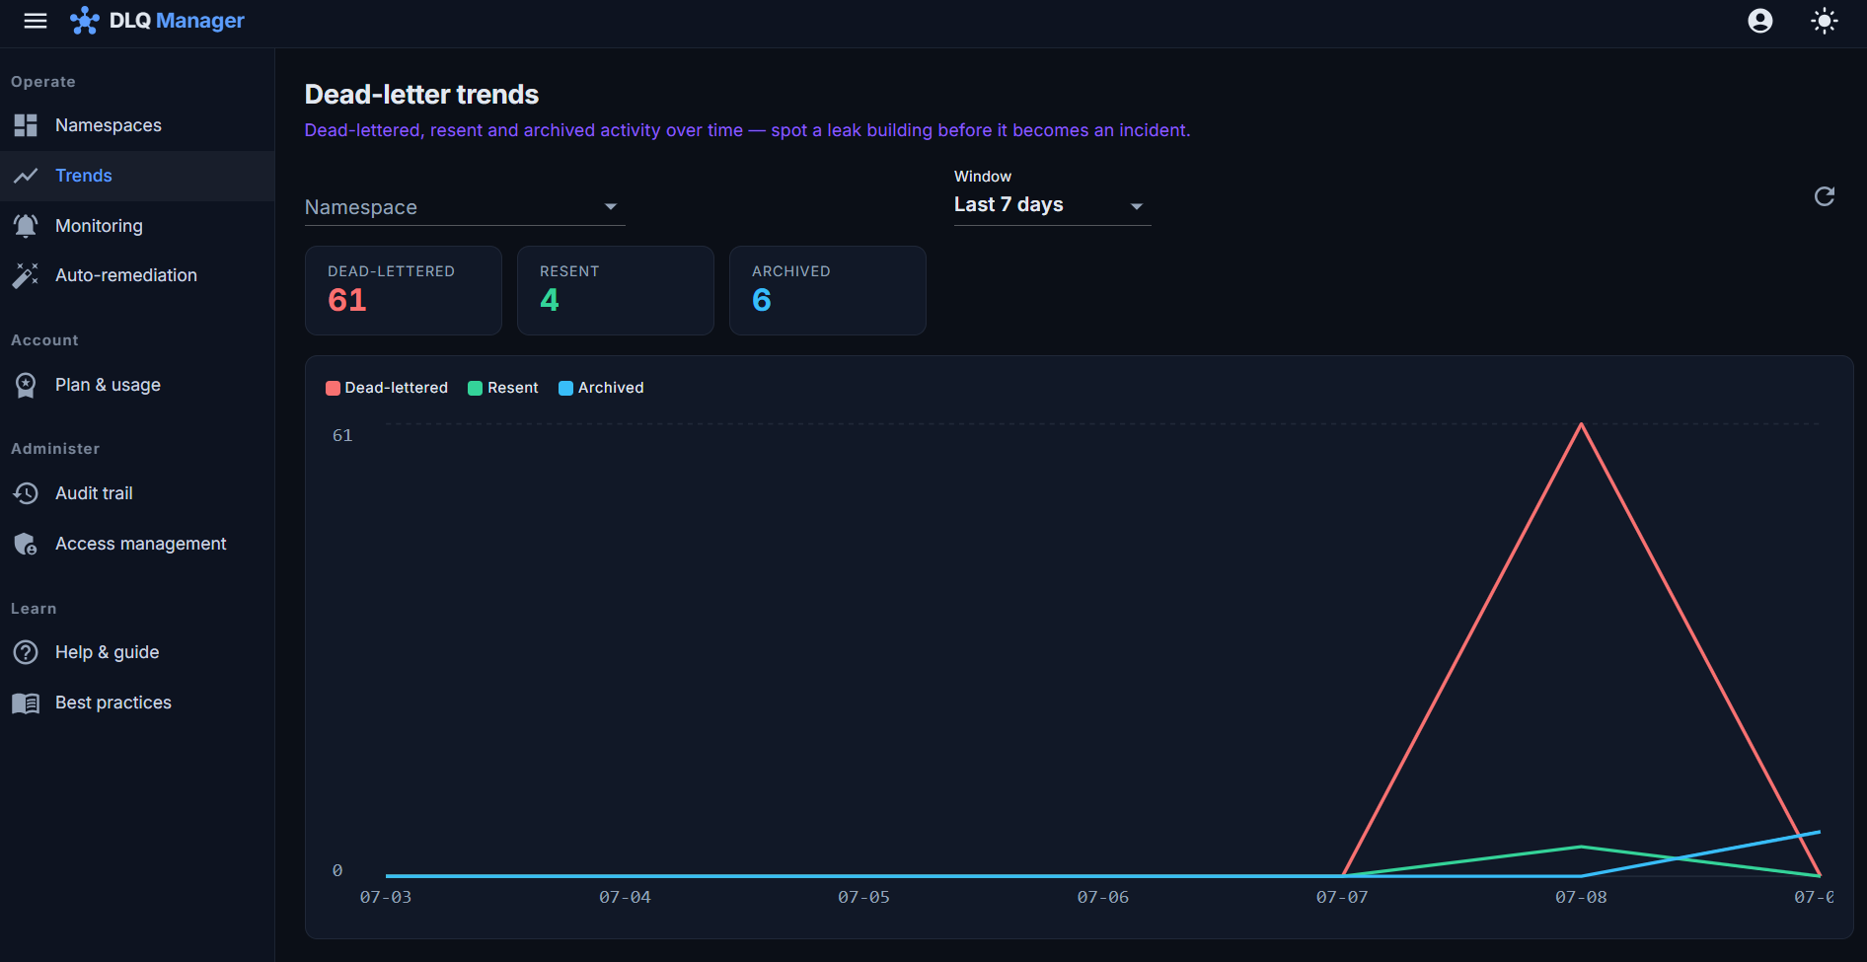Viewport: 1867px width, 962px height.
Task: Toggle Archived series blue legend swatch
Action: [565, 388]
